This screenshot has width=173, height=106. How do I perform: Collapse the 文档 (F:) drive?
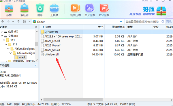tap(2, 36)
